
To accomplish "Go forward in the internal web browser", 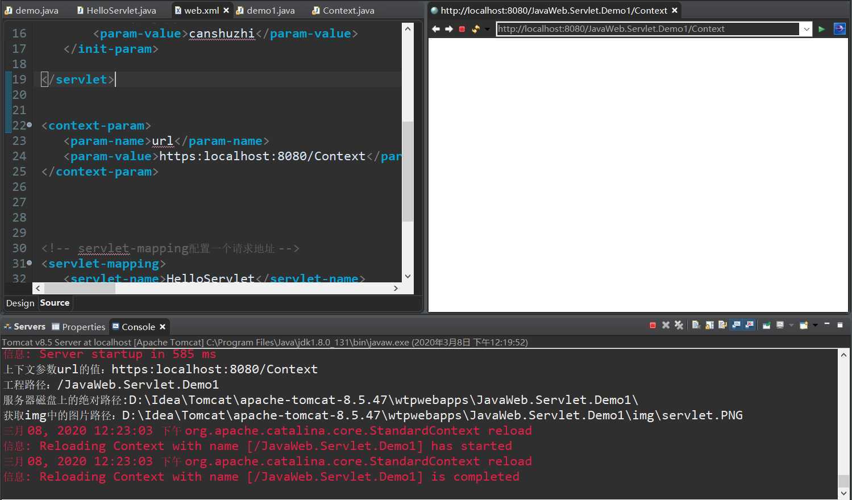I will 449,29.
